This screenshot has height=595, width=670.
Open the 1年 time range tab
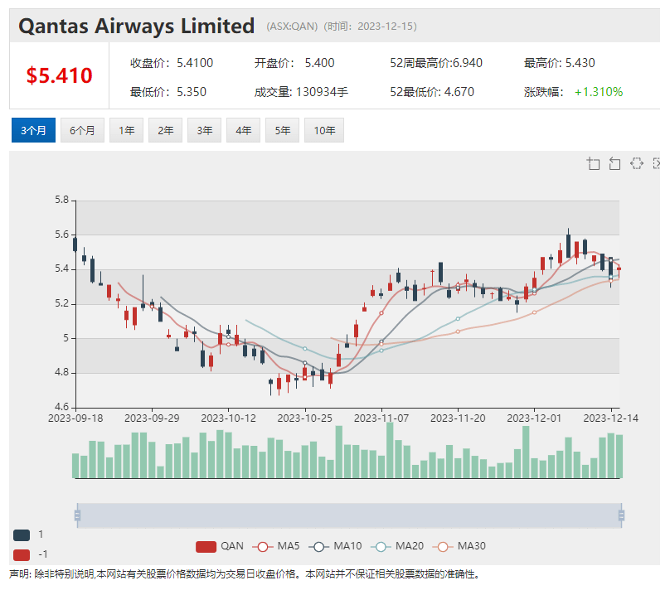pos(127,130)
